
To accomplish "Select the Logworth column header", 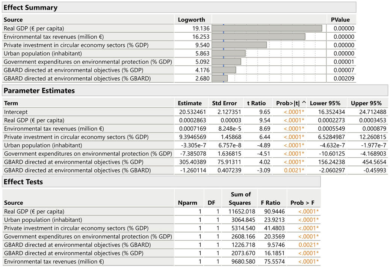I will click(191, 20).
